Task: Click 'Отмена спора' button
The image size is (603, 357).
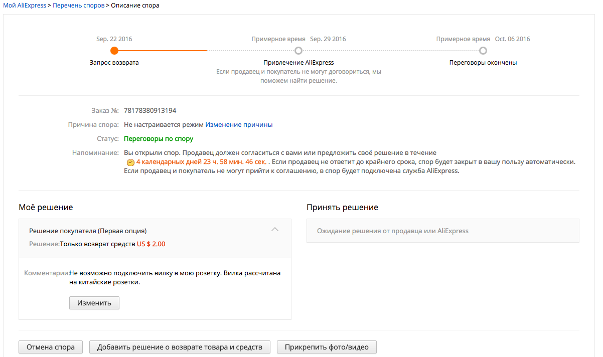Action: (x=51, y=347)
